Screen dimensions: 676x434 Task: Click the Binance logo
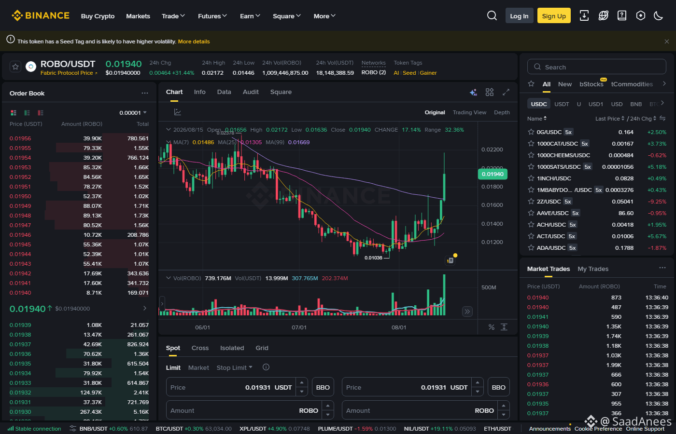tap(41, 16)
